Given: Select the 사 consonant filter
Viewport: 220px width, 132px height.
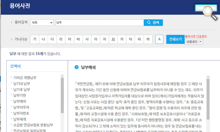Looking at the screenshot, I should pos(87,39).
